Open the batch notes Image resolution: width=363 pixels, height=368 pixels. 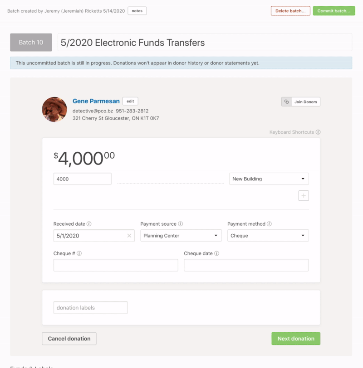click(x=137, y=11)
